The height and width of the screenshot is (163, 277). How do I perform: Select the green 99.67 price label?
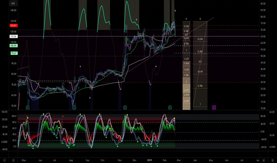(x=14, y=53)
